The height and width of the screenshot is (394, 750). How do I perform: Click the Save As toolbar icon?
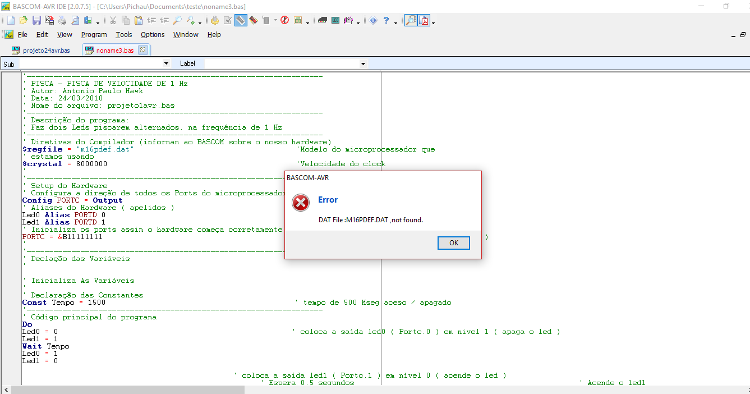point(49,20)
